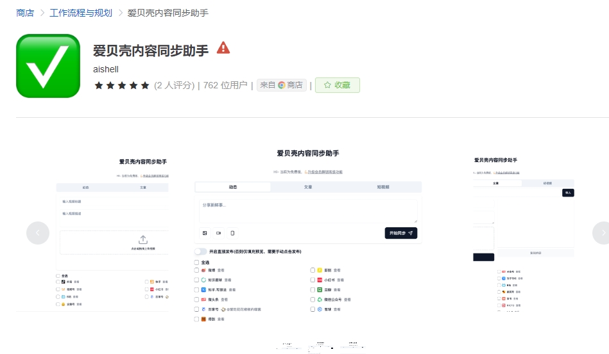Screen dimensions: 609x354
Task: Open the centered screenshot showing 开始同步 button
Action: pyautogui.click(x=308, y=235)
